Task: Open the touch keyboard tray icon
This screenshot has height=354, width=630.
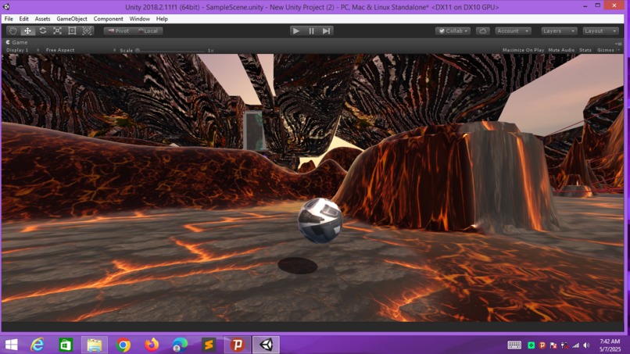Action: [x=514, y=345]
